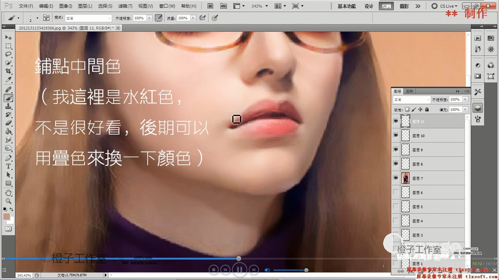Image resolution: width=499 pixels, height=280 pixels.
Task: Enable airbrush mode
Action: [x=202, y=18]
